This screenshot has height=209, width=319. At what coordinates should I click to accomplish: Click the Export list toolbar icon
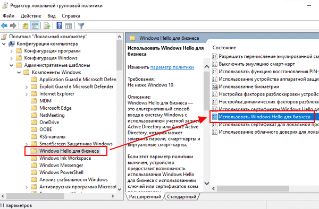[x=47, y=26]
